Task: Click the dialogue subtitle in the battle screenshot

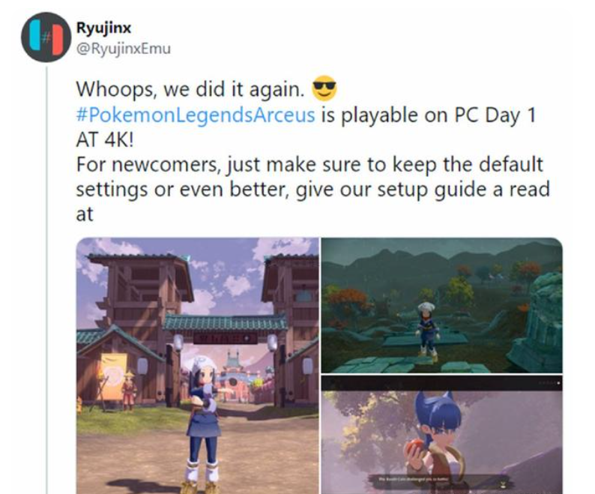Action: (x=414, y=480)
